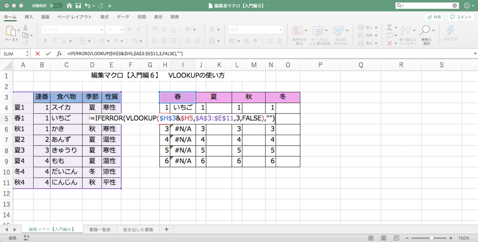Open the Font name (メイリオ) dropdown
Viewport: 478px width, 242px height.
pyautogui.click(x=101, y=29)
